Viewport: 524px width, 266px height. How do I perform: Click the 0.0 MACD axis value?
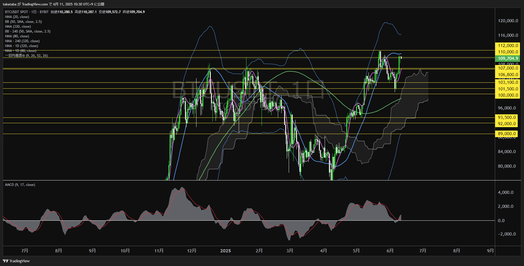501,221
